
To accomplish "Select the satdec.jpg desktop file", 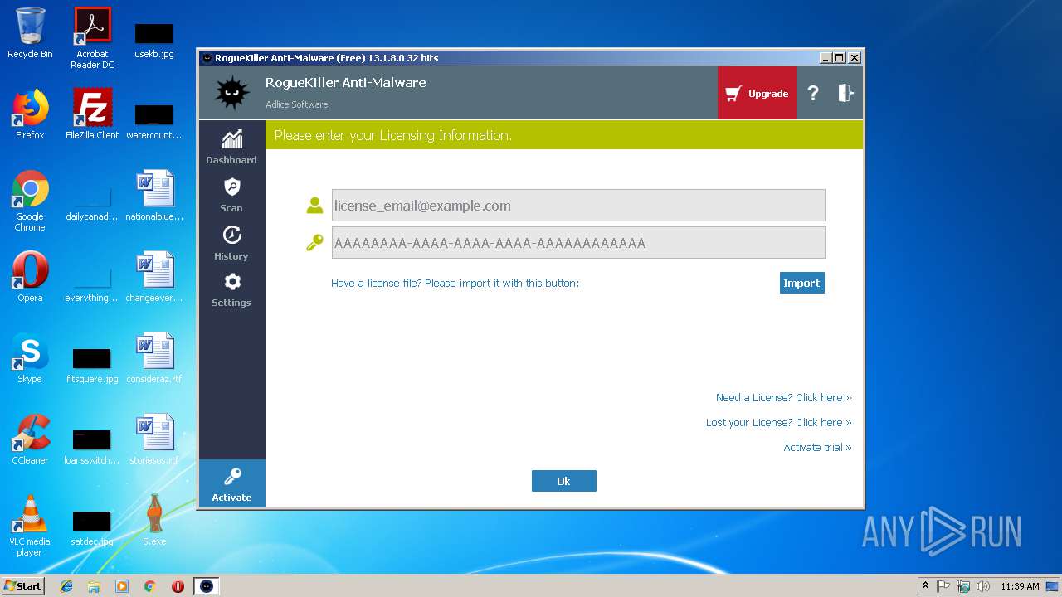I will (x=92, y=527).
